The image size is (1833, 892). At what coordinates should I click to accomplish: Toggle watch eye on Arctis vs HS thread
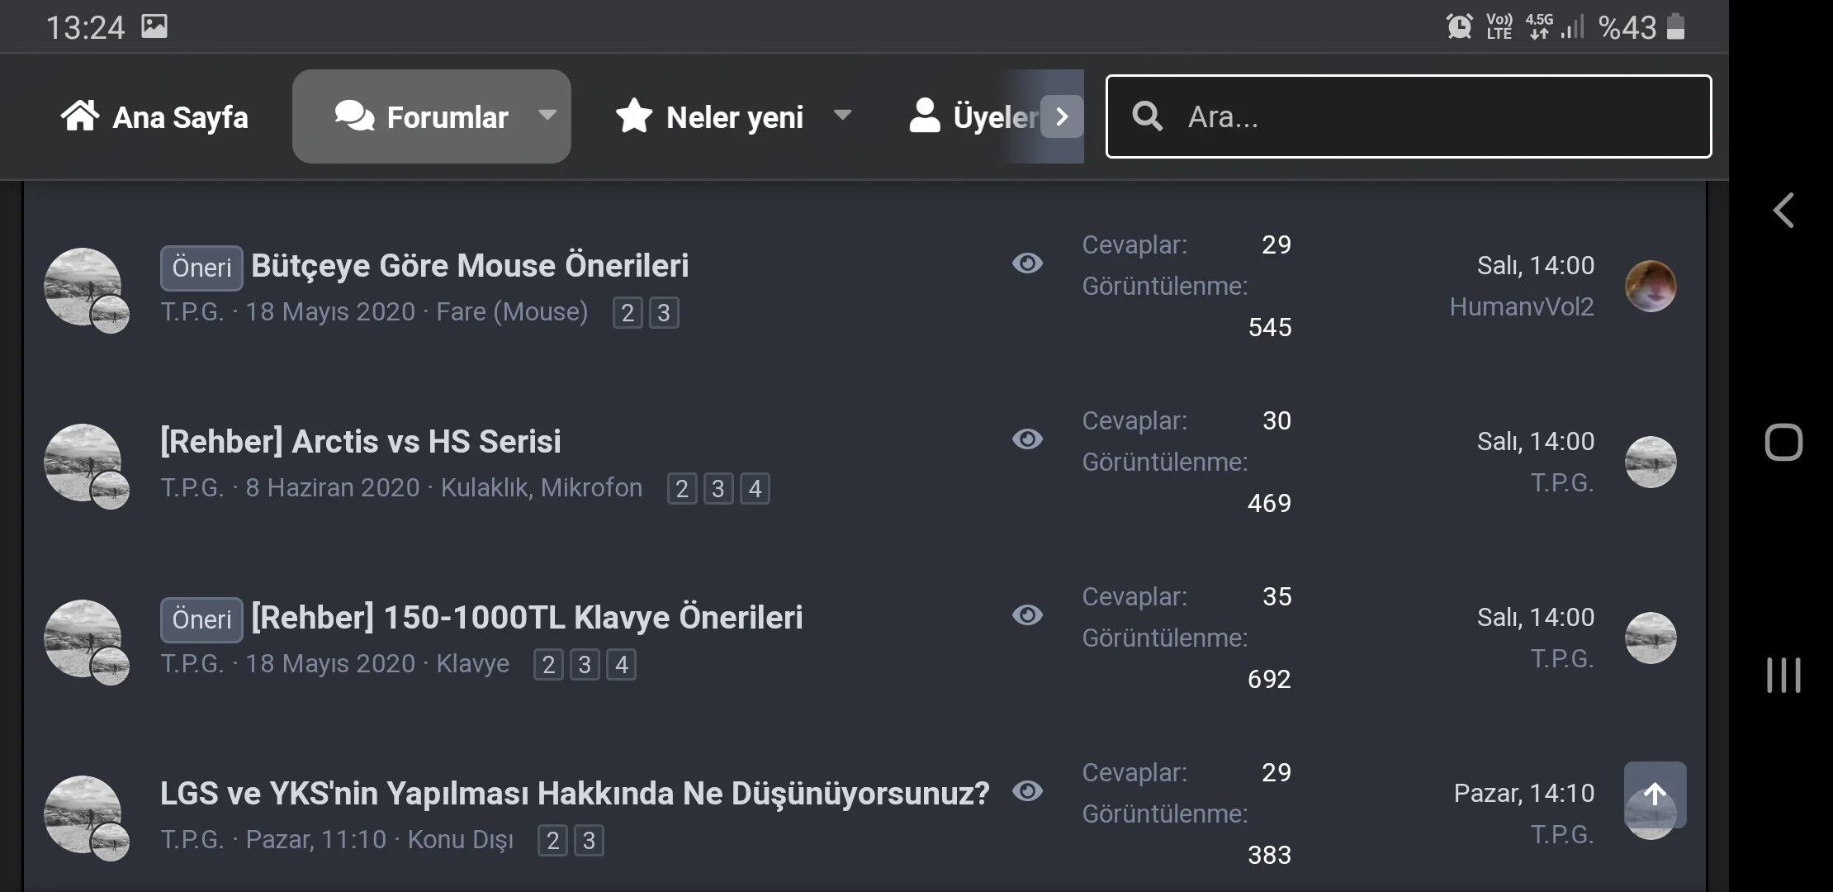point(1027,439)
